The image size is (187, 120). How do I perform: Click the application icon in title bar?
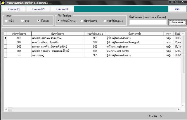[x=3, y=2]
